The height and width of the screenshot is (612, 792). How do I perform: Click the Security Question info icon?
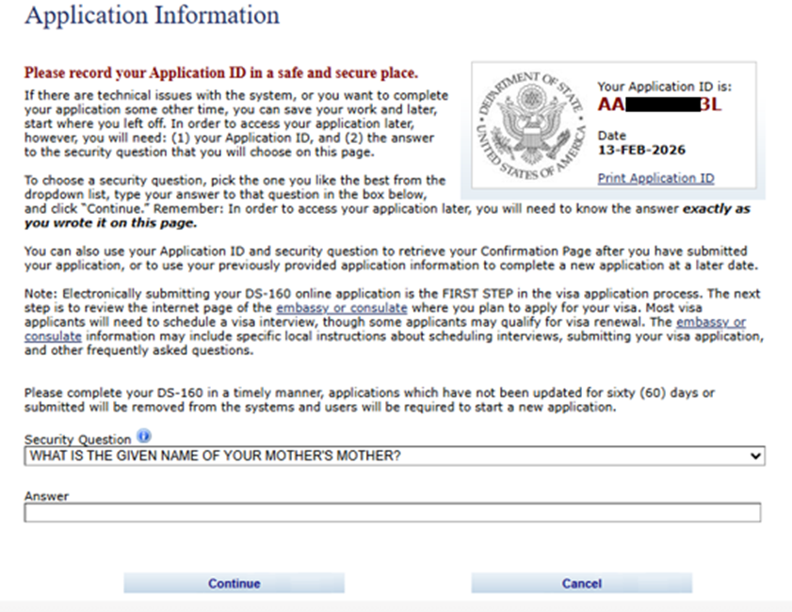point(144,437)
